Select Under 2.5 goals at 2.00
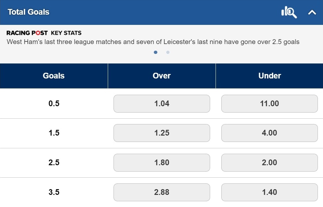Screen dimensions: 323x207 point(269,163)
